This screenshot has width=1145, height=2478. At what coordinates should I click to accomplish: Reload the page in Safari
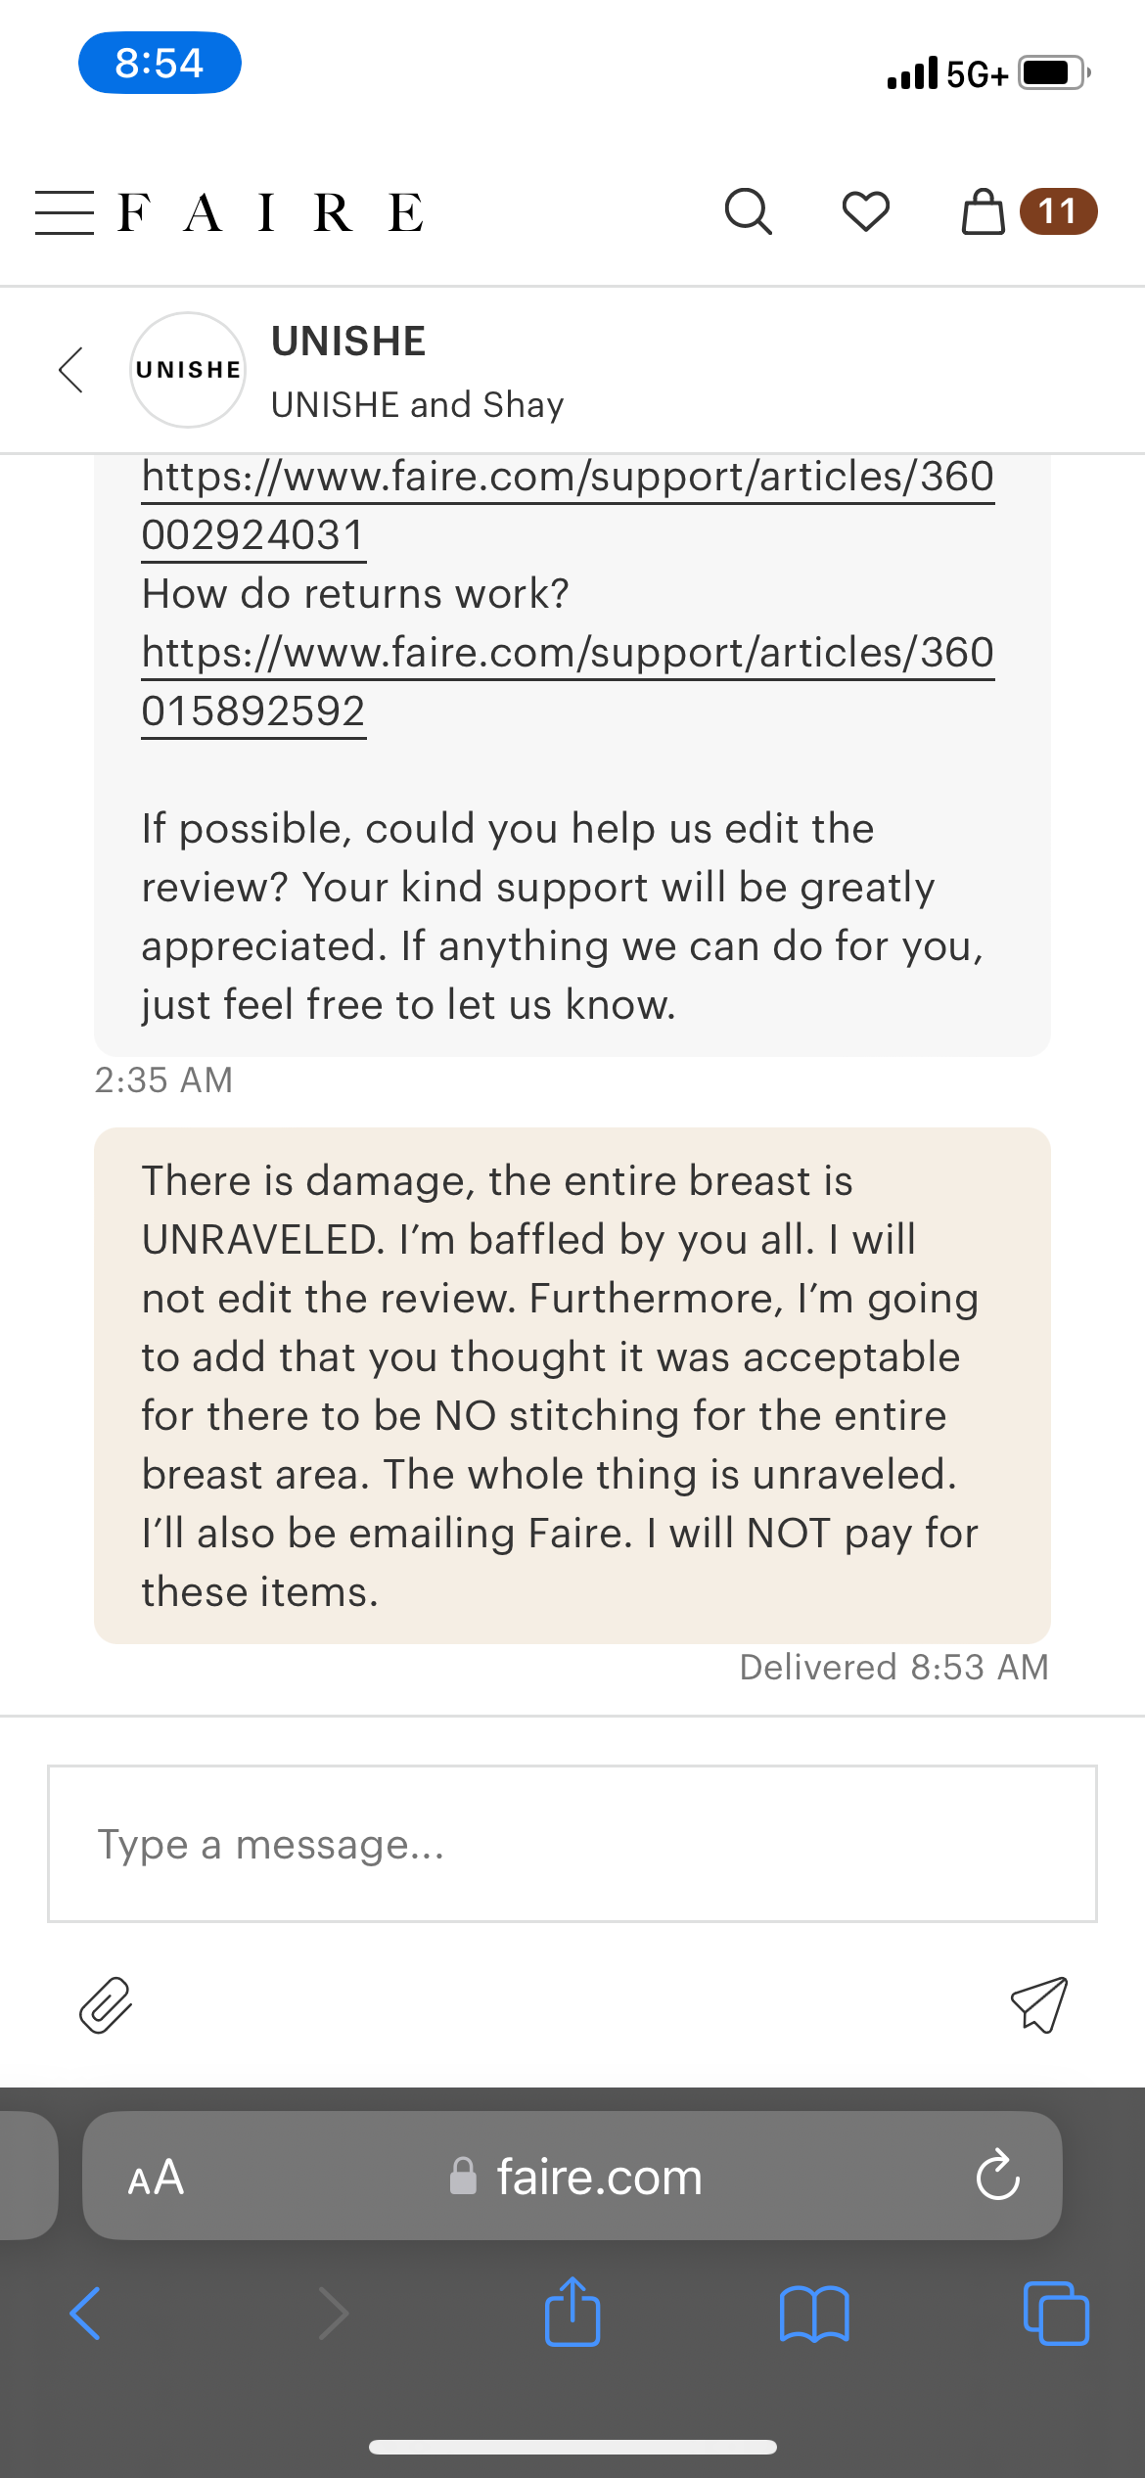(997, 2176)
